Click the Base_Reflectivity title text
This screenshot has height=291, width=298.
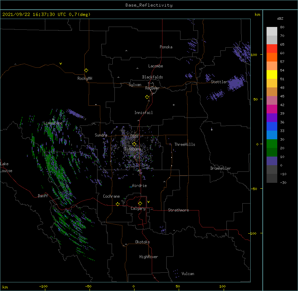pyautogui.click(x=149, y=5)
